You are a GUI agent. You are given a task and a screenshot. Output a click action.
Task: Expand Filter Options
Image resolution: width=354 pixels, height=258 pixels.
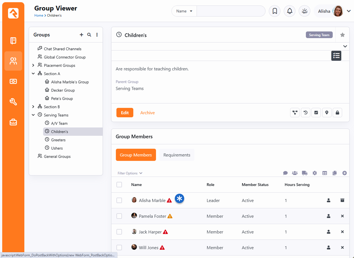tap(130, 173)
